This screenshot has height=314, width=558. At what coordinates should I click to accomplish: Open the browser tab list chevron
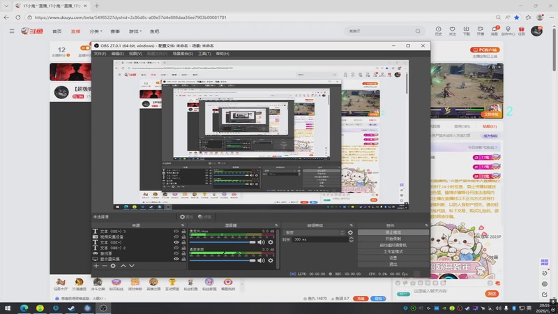point(6,6)
